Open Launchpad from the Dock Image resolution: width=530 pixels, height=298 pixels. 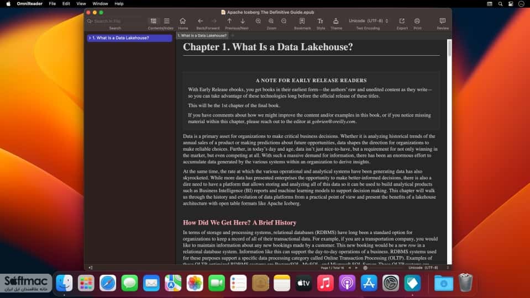(x=86, y=283)
